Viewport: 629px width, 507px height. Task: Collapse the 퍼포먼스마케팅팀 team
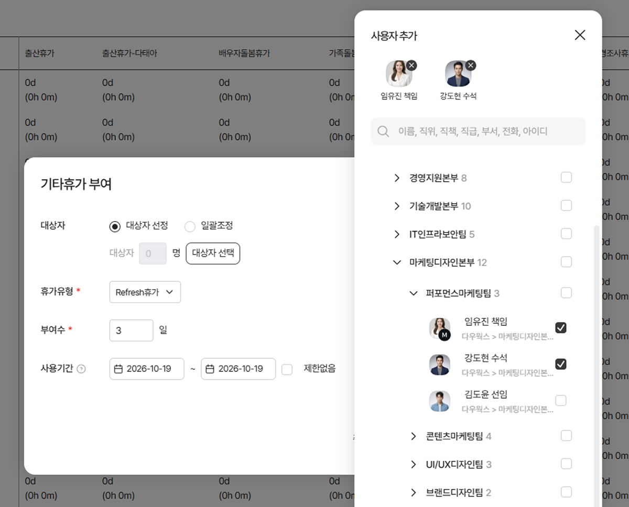[x=414, y=293]
